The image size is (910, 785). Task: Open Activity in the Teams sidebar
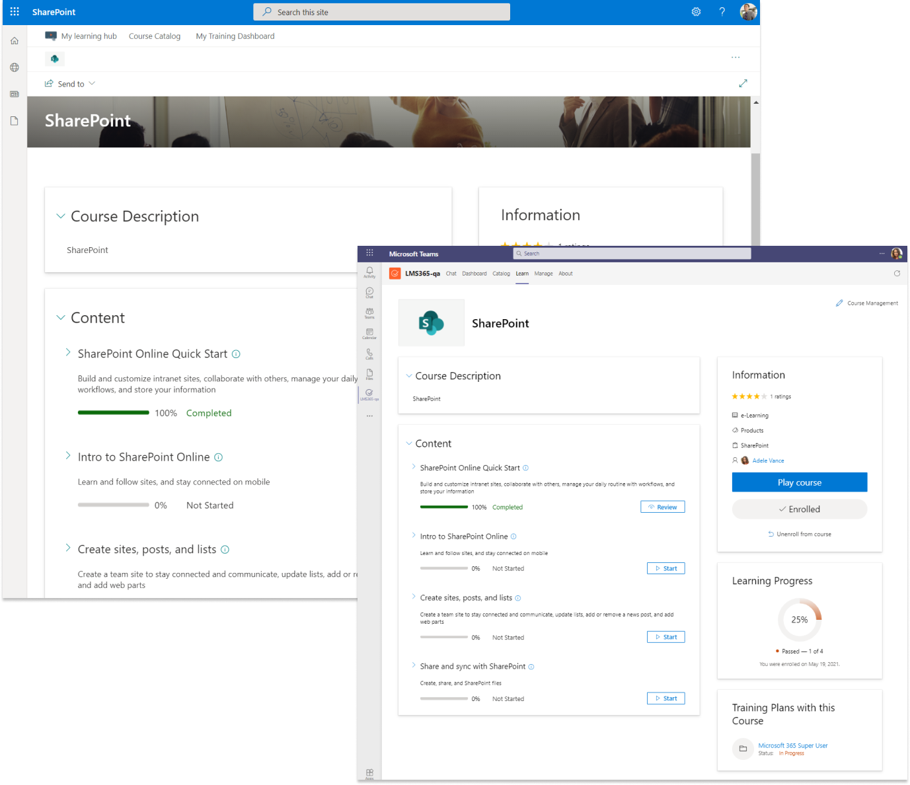point(369,272)
